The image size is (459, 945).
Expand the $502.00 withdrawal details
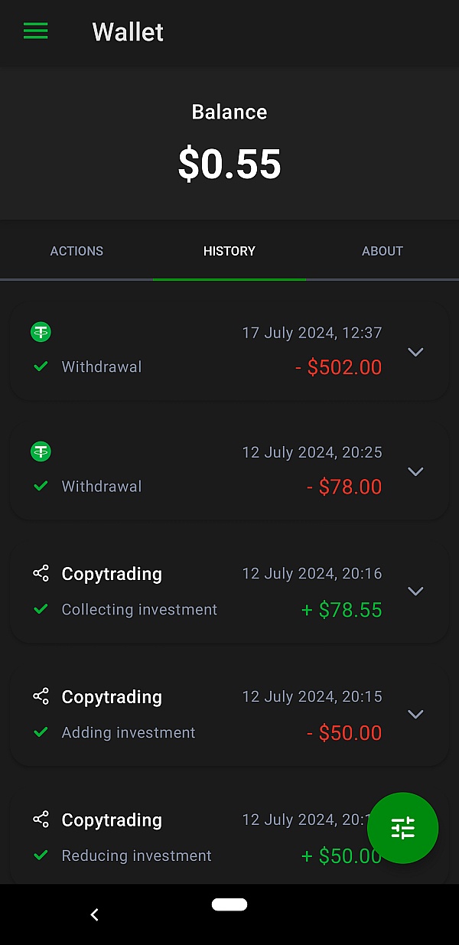point(415,352)
